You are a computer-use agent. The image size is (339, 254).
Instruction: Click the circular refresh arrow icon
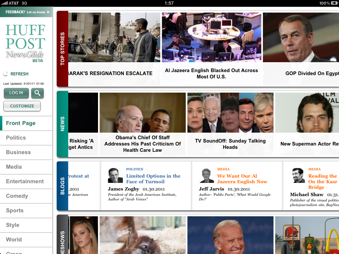(5, 74)
